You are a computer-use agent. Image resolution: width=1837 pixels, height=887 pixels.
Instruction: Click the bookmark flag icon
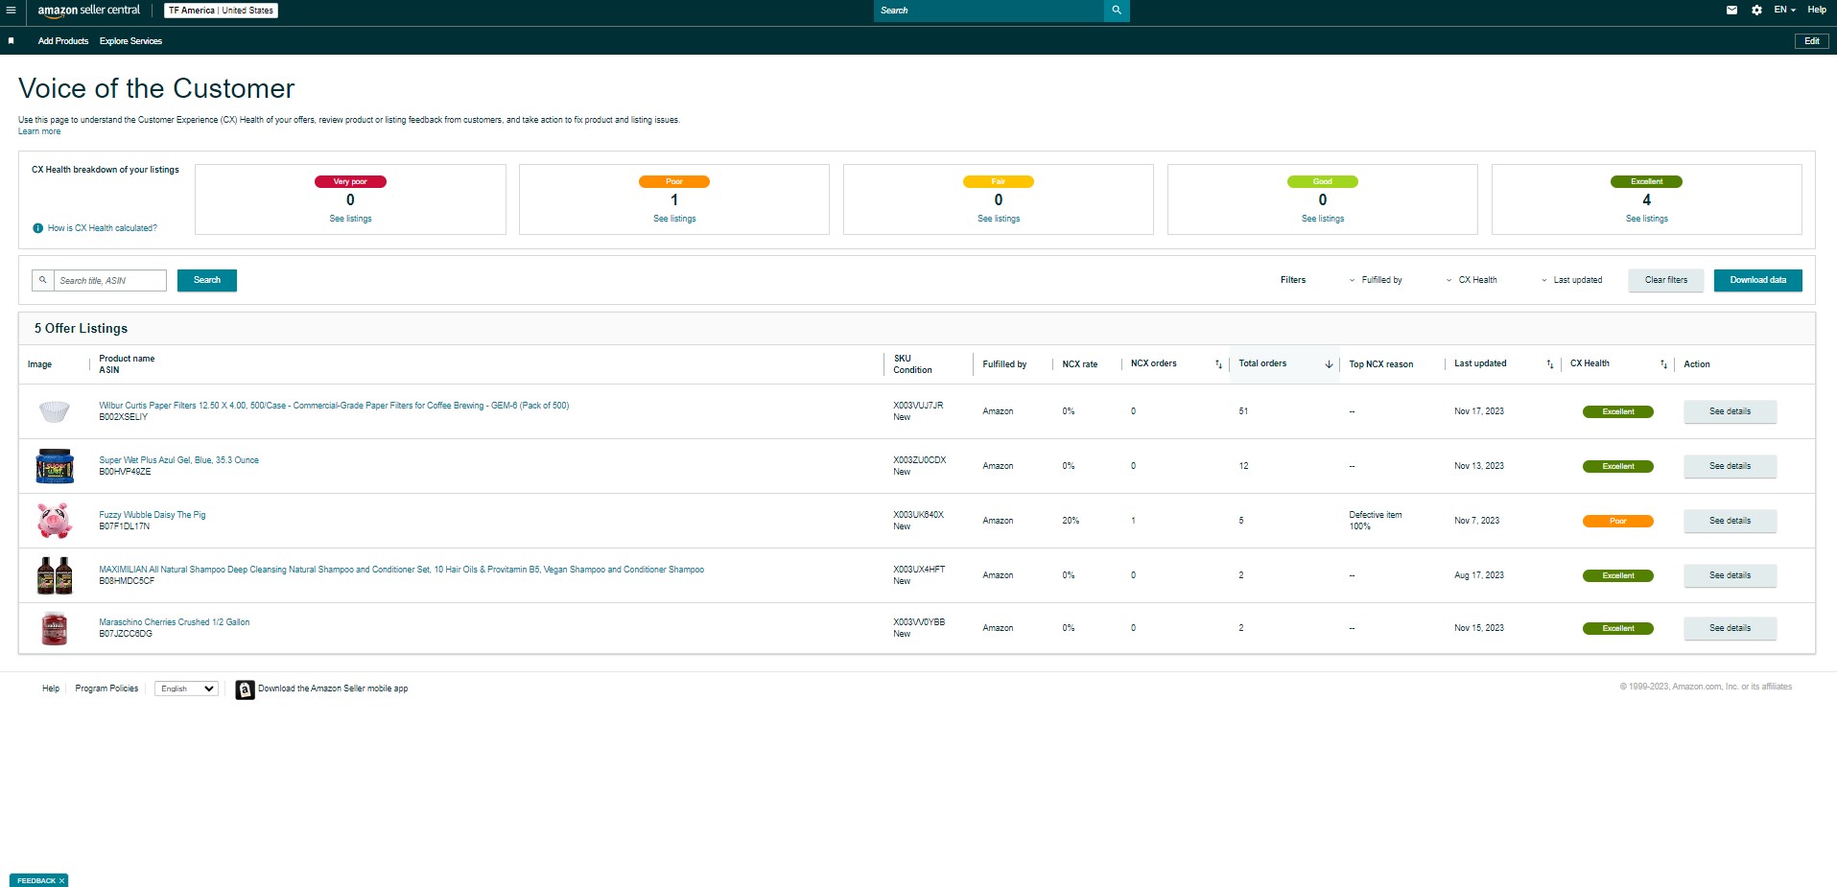click(x=11, y=41)
